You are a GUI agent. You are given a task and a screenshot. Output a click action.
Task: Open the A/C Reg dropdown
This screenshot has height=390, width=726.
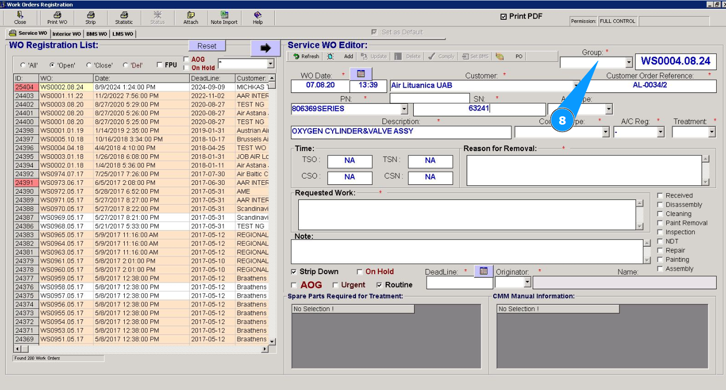661,132
